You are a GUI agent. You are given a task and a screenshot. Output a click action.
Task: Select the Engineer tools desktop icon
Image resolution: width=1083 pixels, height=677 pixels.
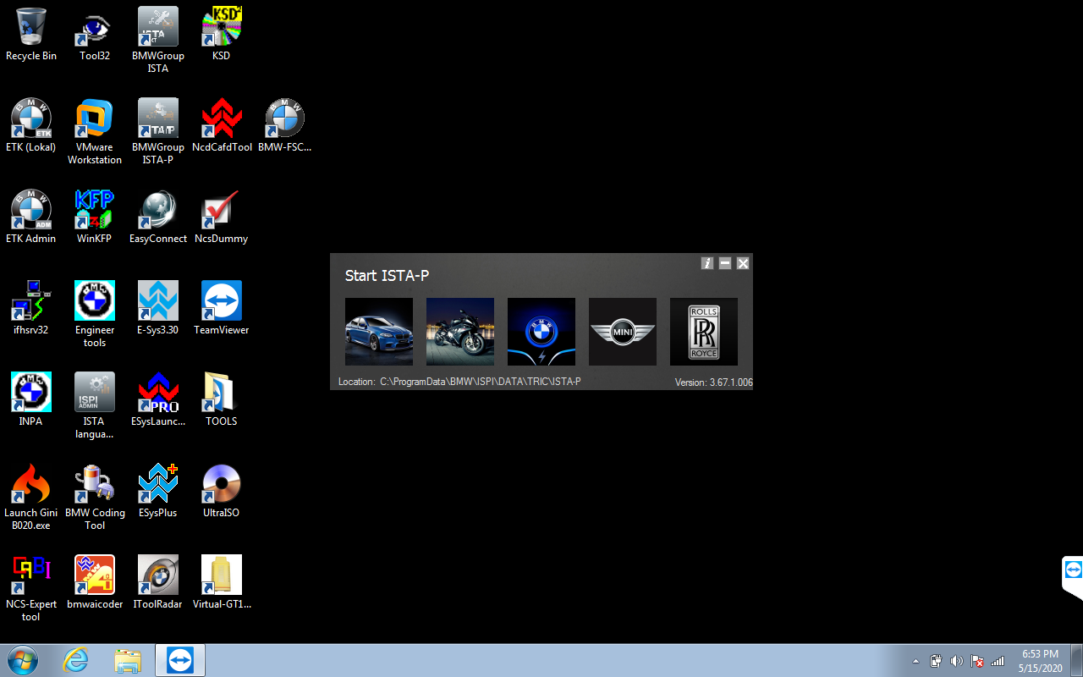[x=95, y=314]
